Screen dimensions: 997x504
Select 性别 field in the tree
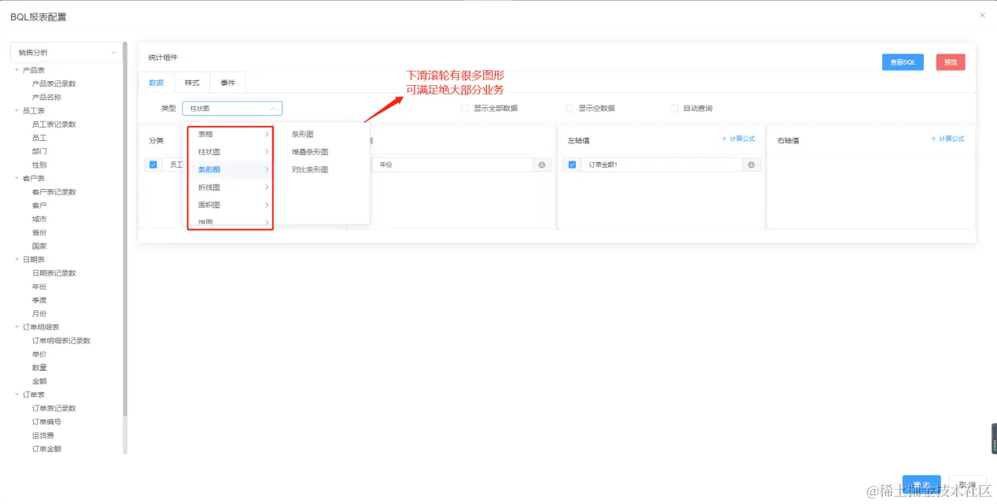tap(39, 165)
